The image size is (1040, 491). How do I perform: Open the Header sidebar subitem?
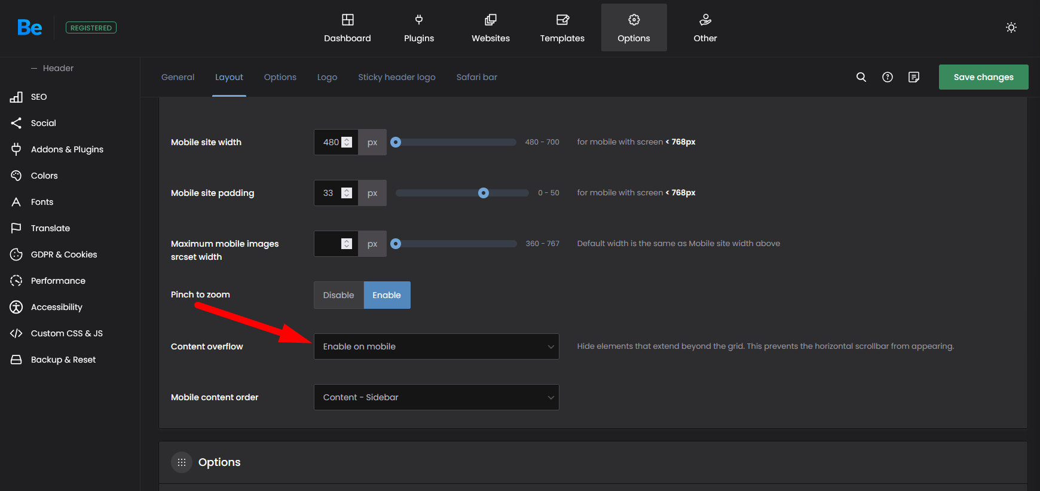coord(58,68)
